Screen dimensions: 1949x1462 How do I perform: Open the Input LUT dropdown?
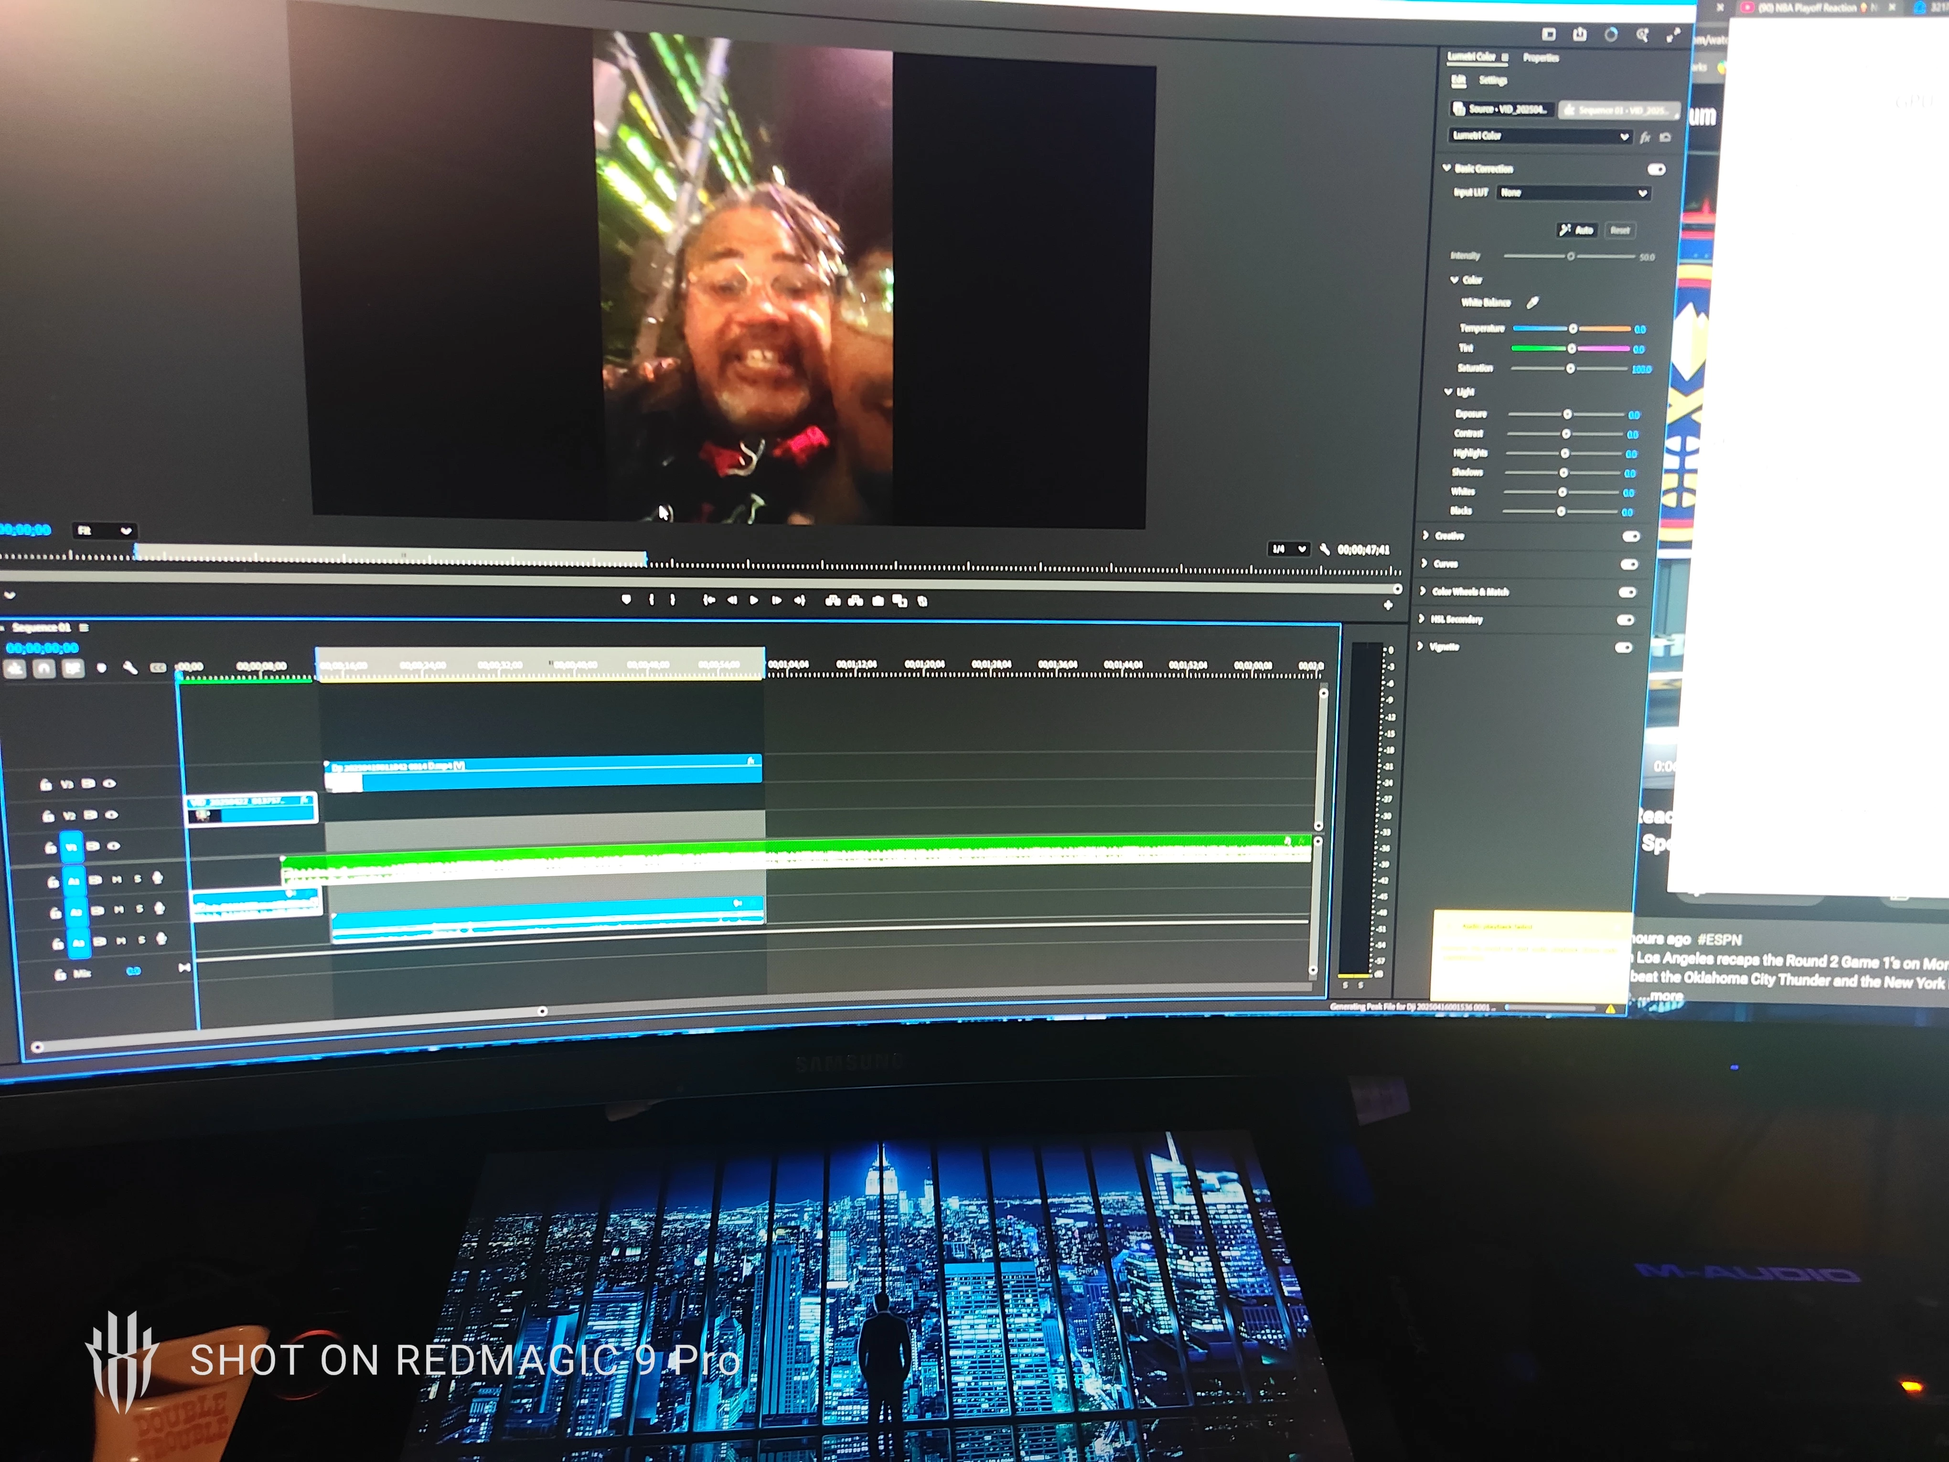(1574, 192)
